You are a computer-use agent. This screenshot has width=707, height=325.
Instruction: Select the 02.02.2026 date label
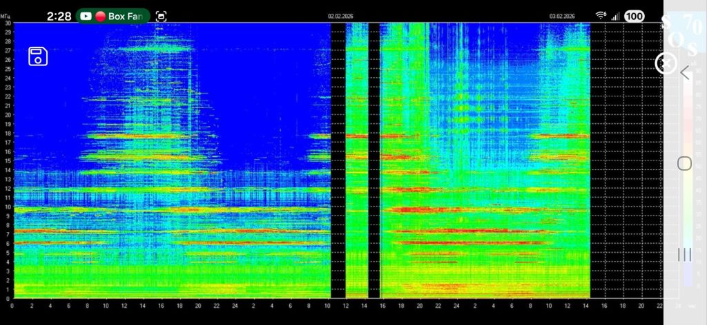coord(340,16)
